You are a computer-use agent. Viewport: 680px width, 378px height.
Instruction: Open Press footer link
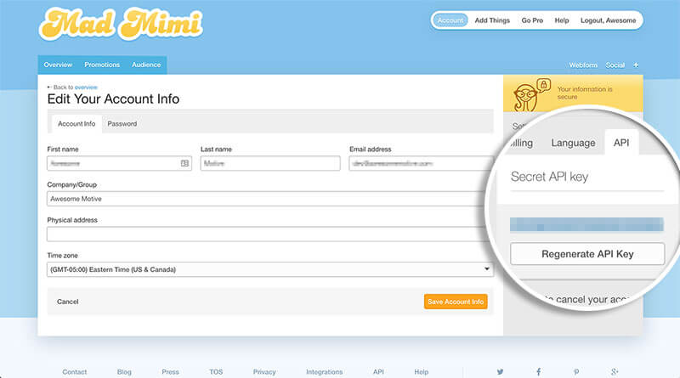[170, 371]
